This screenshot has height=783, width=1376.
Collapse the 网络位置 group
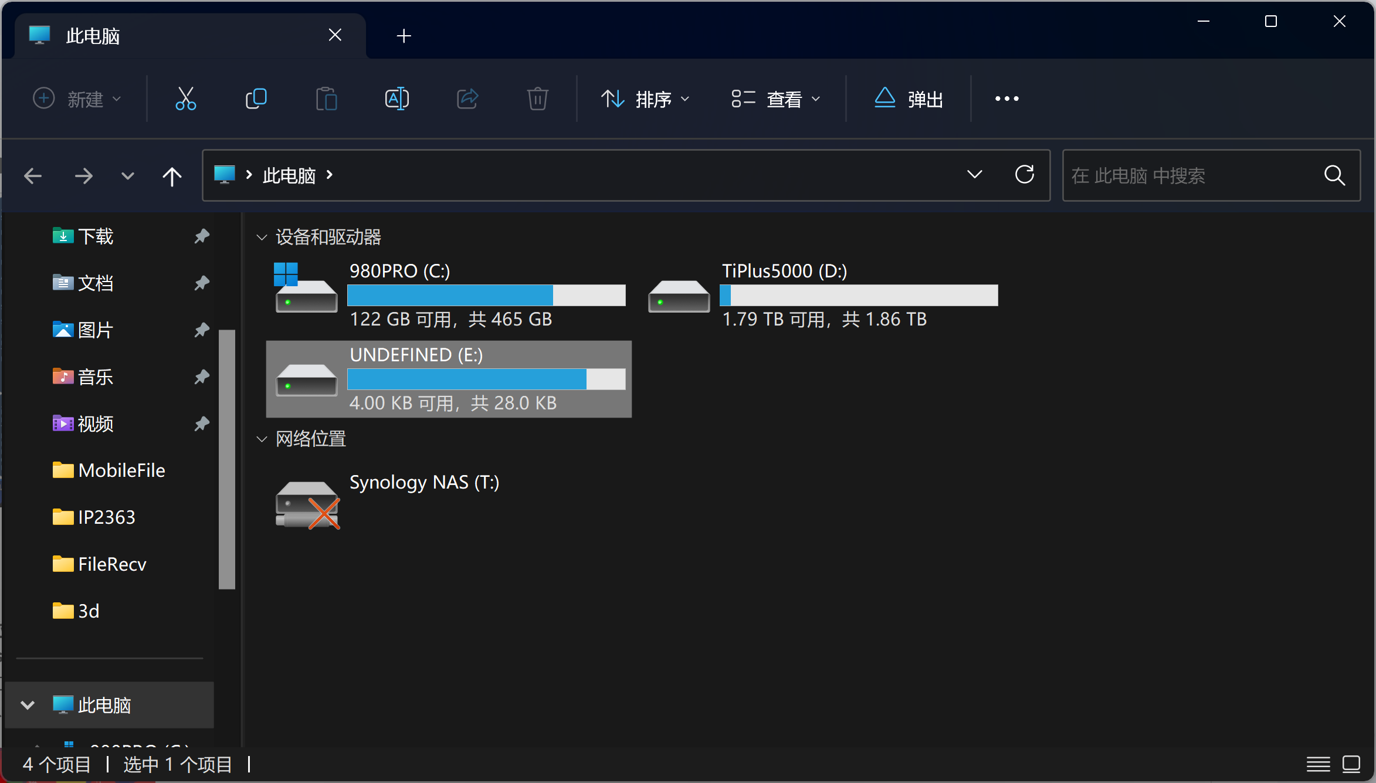tap(262, 439)
